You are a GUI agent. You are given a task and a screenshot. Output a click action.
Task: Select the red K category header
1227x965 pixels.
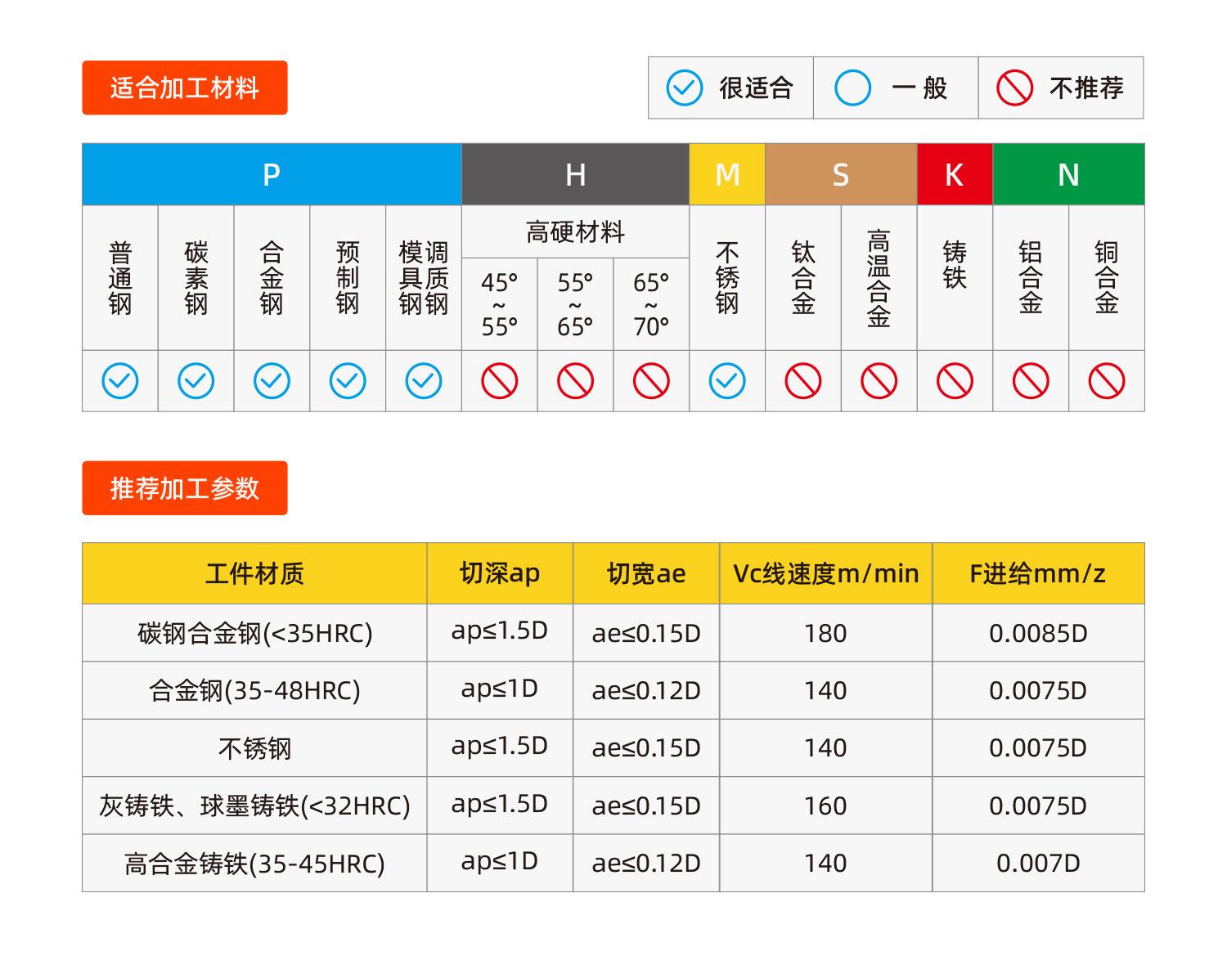tap(955, 174)
